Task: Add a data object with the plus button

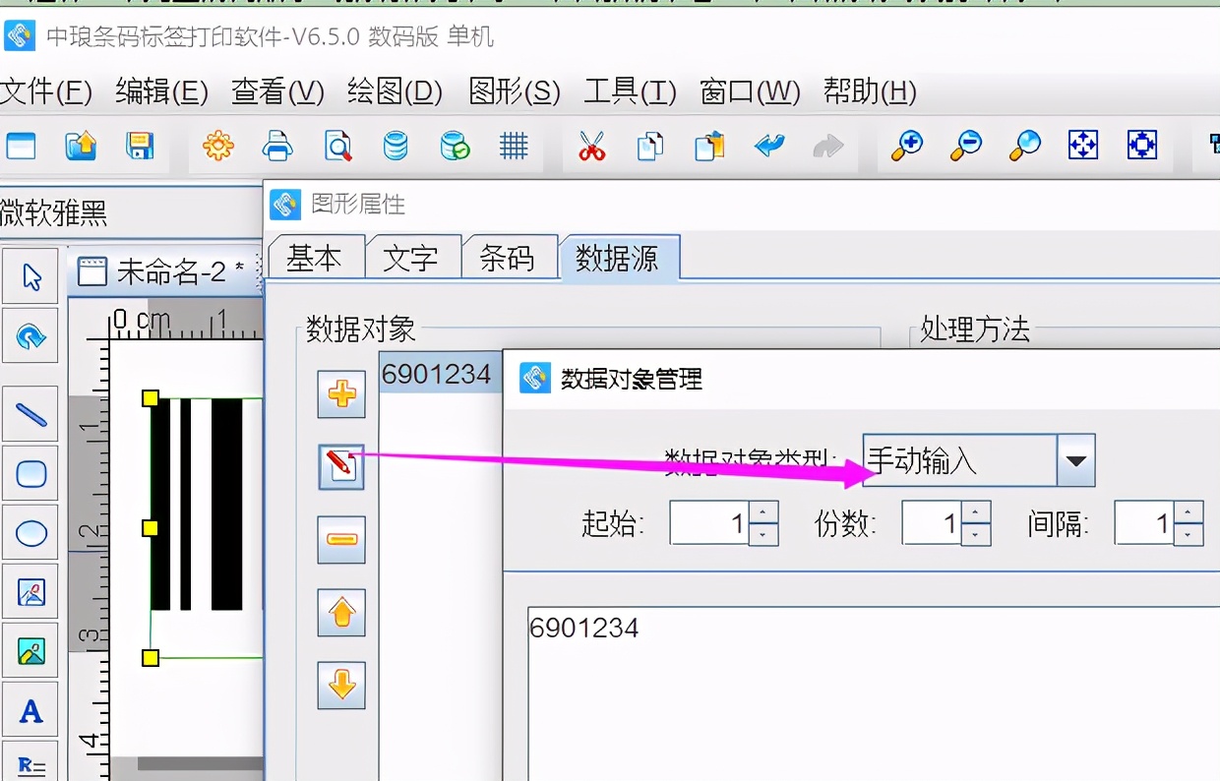Action: coord(340,395)
